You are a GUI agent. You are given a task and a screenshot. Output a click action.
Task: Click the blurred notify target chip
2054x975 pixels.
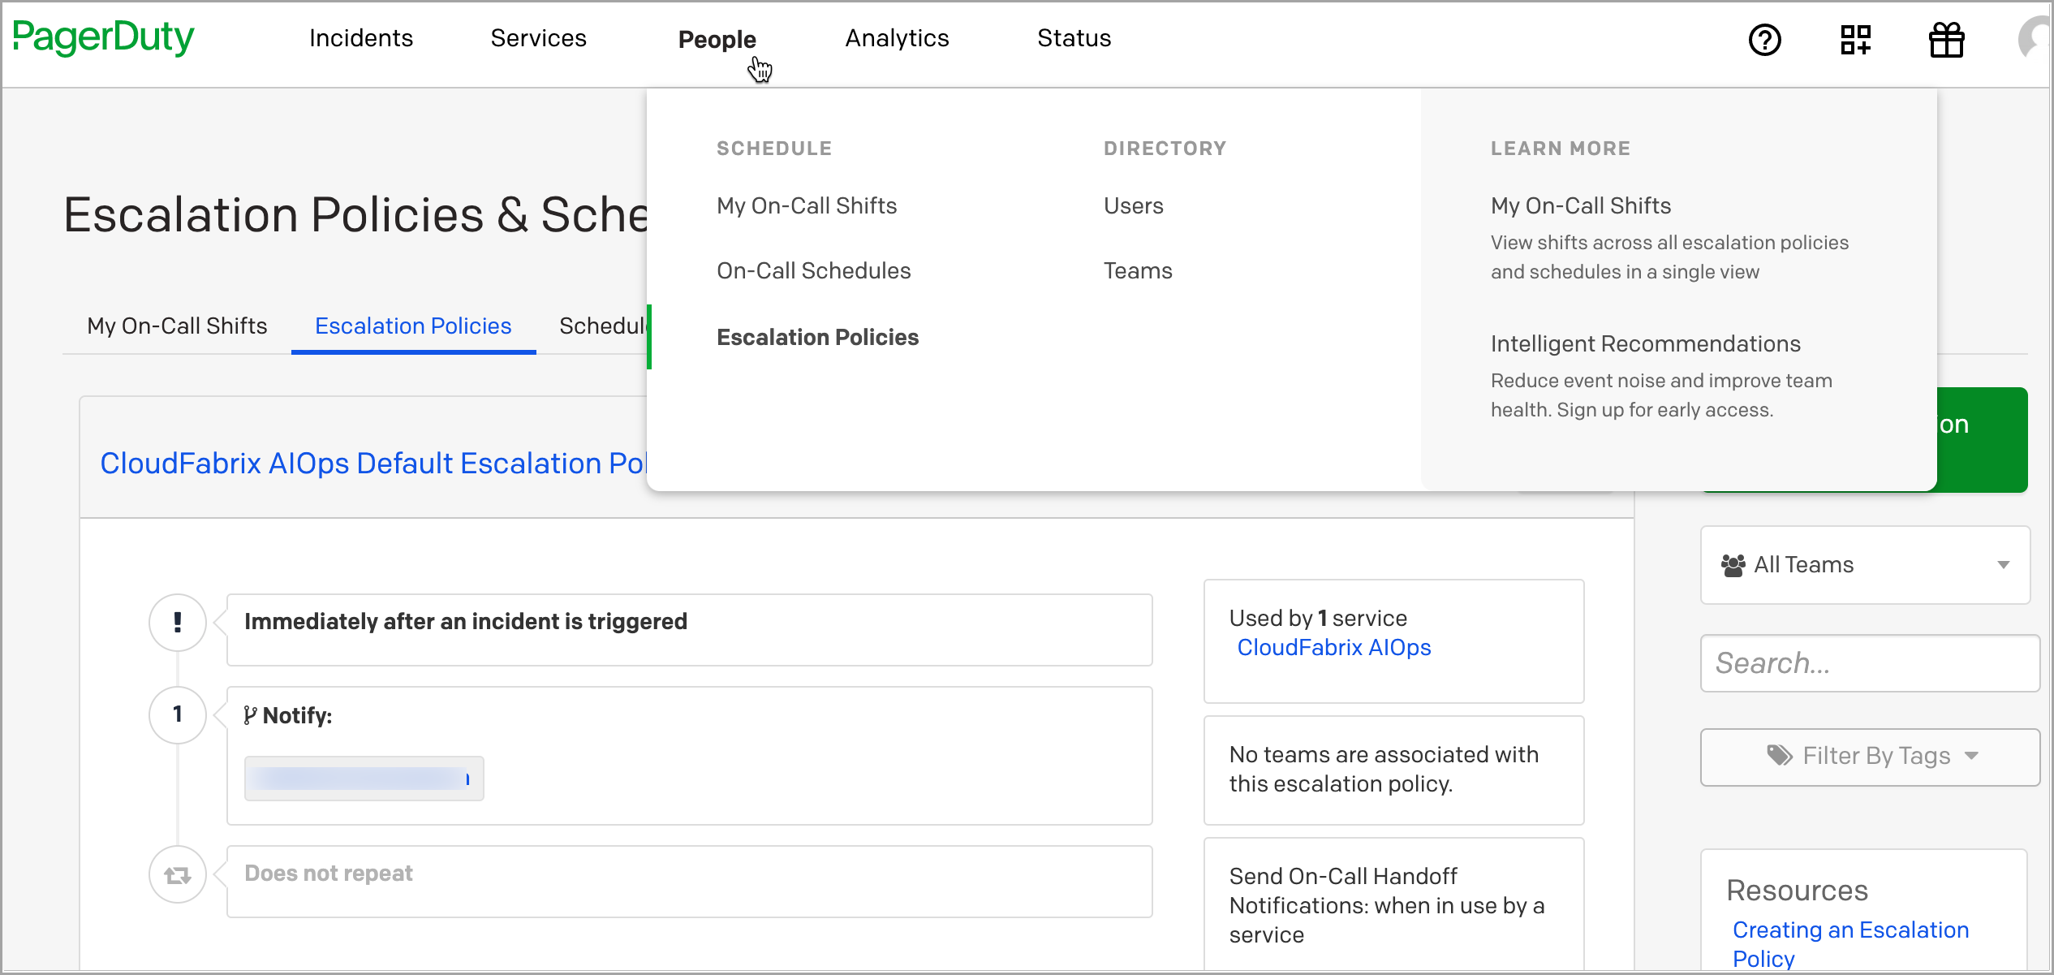point(364,779)
